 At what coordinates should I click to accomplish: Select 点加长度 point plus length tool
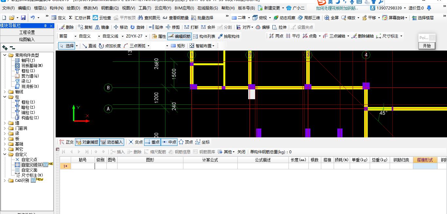[x=110, y=46]
